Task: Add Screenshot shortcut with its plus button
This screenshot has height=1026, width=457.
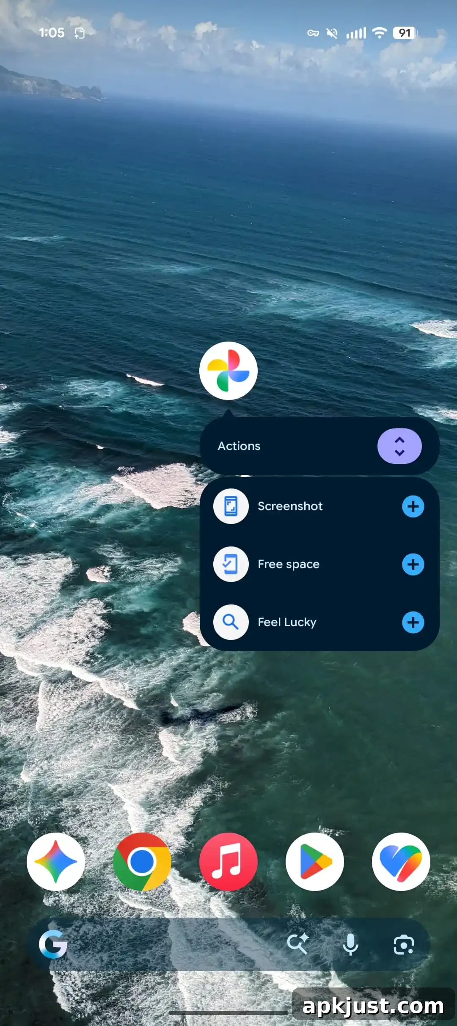Action: (x=413, y=506)
